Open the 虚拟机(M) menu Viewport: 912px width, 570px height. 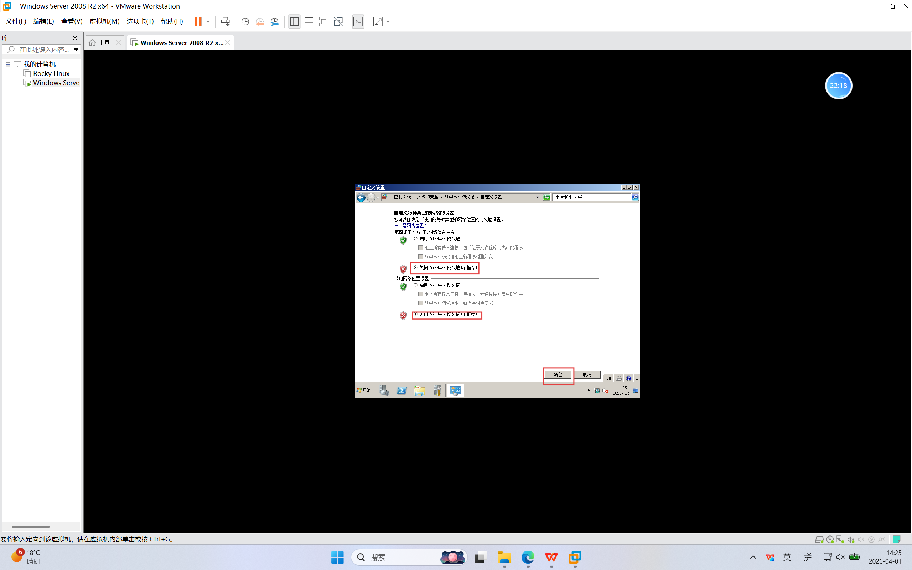click(x=104, y=21)
